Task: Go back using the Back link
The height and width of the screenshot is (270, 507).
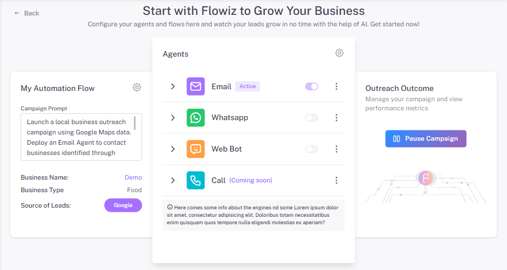Action: coord(27,13)
